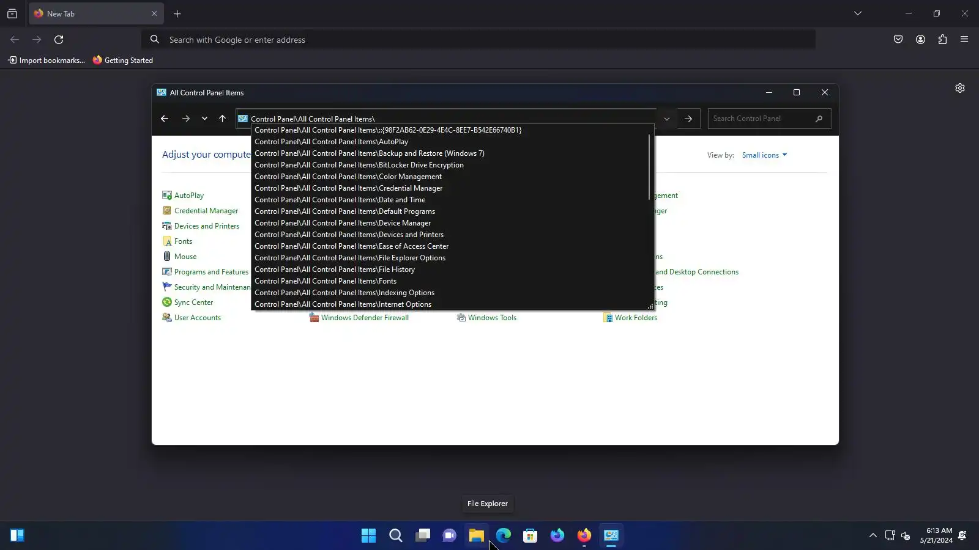Select the suggestion ending in {98F2AB62-0E29-4E4C-8EE7-B542E66740B1}
Viewport: 979px width, 550px height.
point(450,130)
